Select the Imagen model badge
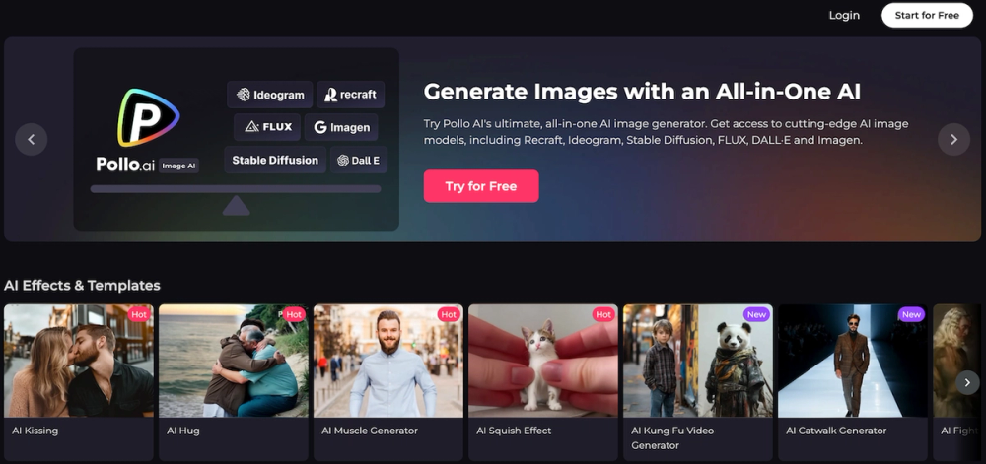Image resolution: width=986 pixels, height=464 pixels. [341, 127]
